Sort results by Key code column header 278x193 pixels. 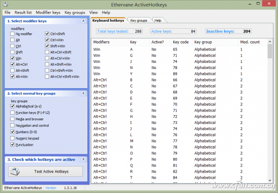182,42
